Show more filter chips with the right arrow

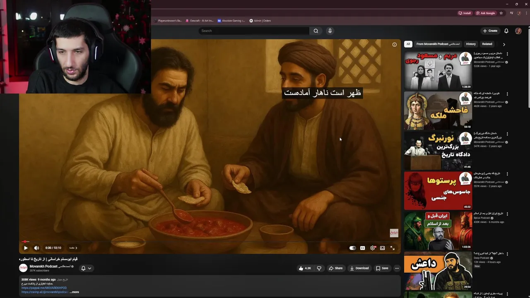coord(504,44)
